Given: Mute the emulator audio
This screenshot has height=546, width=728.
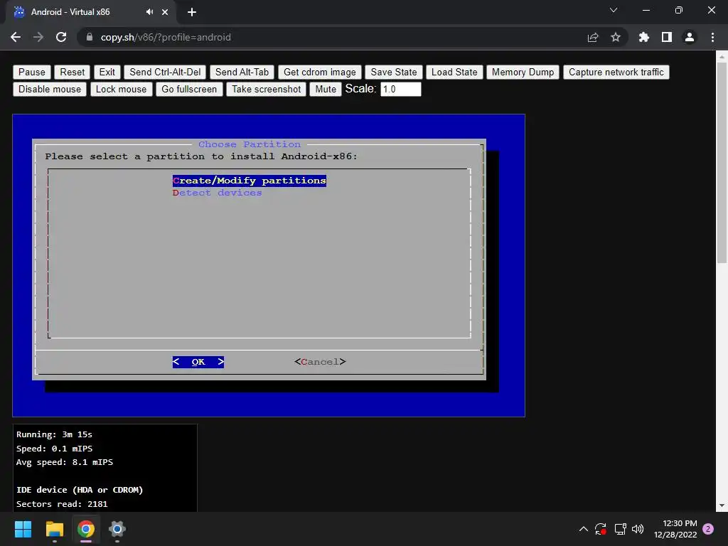Looking at the screenshot, I should tap(326, 89).
